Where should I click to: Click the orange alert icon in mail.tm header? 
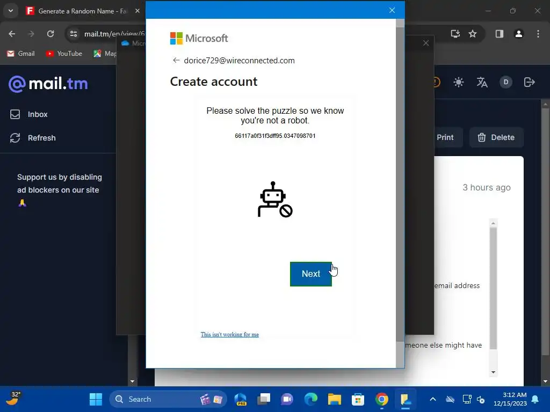pyautogui.click(x=436, y=82)
